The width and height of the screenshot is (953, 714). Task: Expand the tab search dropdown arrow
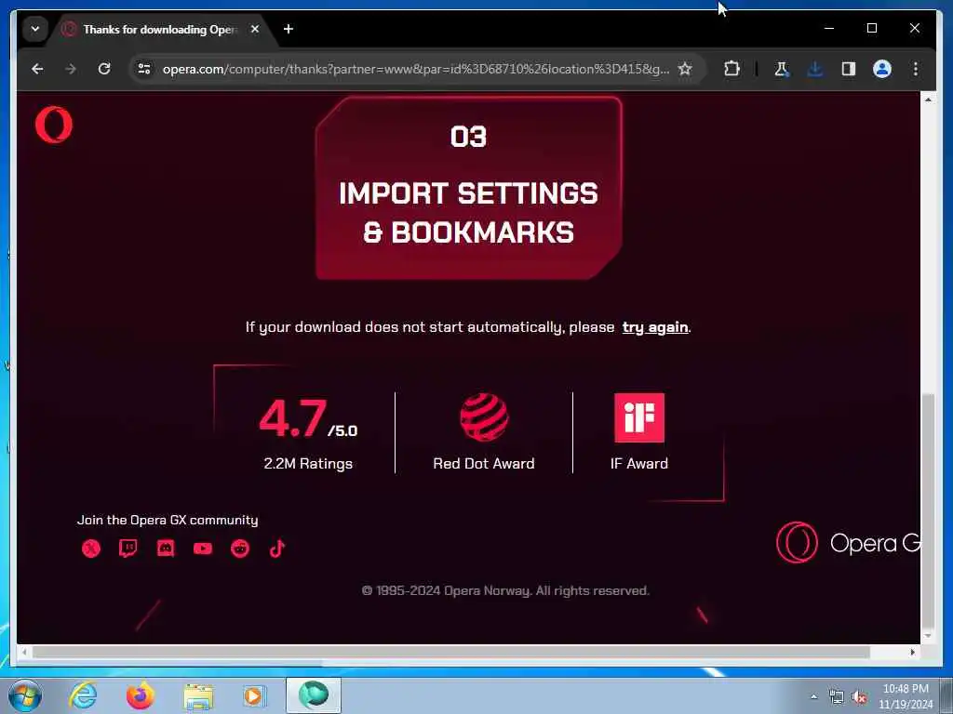[35, 29]
